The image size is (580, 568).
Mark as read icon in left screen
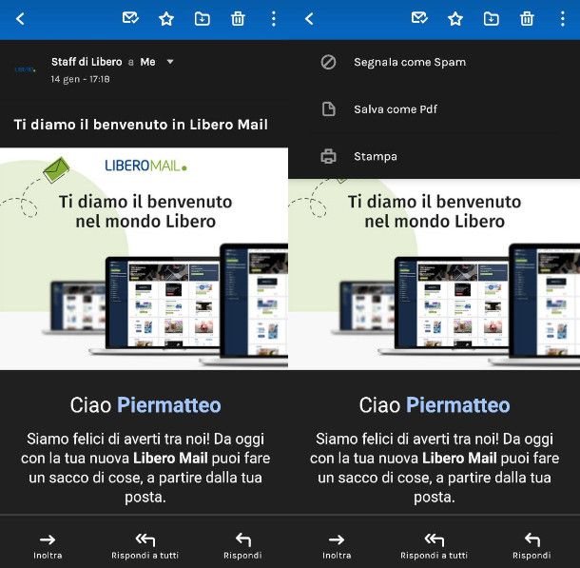[x=130, y=18]
